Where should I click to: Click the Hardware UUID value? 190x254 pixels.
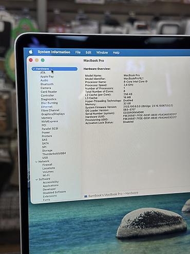pos(150,115)
